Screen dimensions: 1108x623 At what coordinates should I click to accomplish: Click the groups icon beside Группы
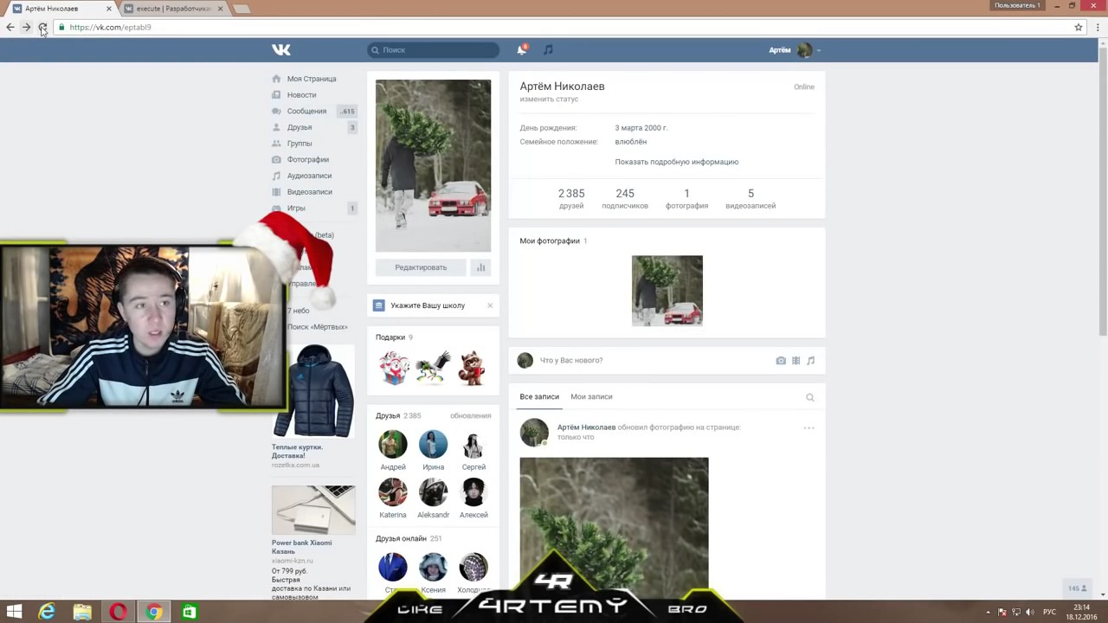tap(276, 144)
